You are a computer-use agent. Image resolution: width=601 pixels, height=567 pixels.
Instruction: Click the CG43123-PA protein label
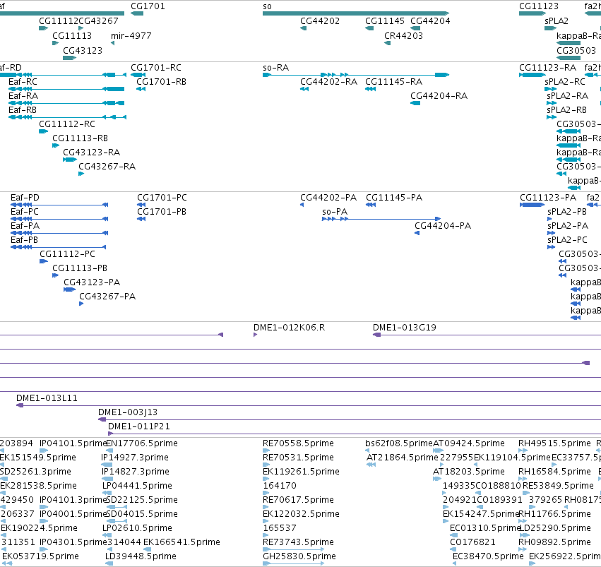(x=92, y=282)
